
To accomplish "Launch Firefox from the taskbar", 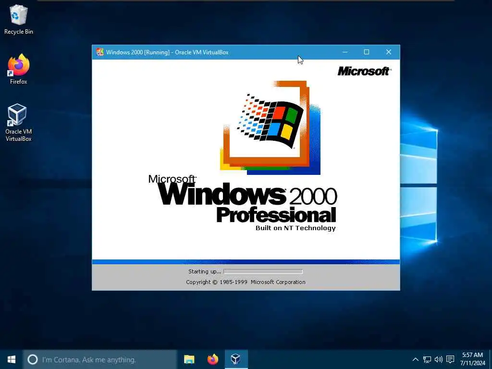I will coord(213,359).
